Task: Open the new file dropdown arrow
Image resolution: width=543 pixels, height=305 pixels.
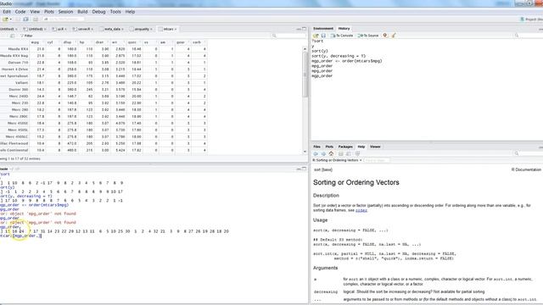Action: [11, 19]
